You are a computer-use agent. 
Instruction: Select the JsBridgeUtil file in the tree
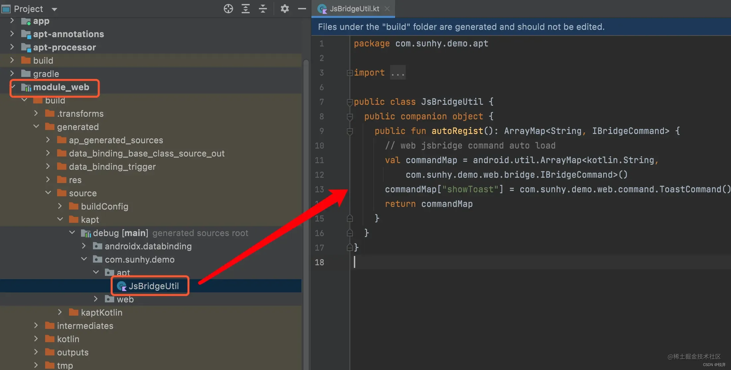coord(154,286)
